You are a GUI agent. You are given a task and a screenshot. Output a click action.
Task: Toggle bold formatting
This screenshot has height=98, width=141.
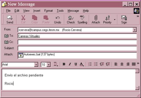(64, 64)
